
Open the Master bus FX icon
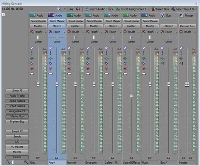(x=181, y=58)
